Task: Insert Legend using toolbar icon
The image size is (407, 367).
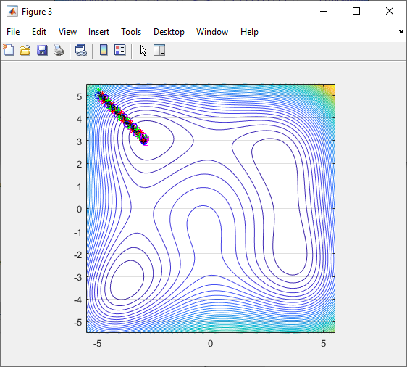Action: coord(120,50)
